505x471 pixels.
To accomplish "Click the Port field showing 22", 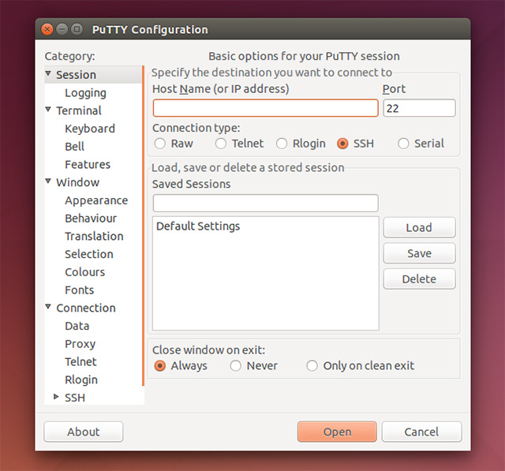I will 419,108.
